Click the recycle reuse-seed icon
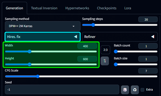 click(135, 90)
